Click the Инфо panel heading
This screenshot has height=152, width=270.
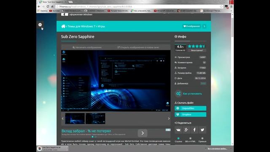[180, 37]
